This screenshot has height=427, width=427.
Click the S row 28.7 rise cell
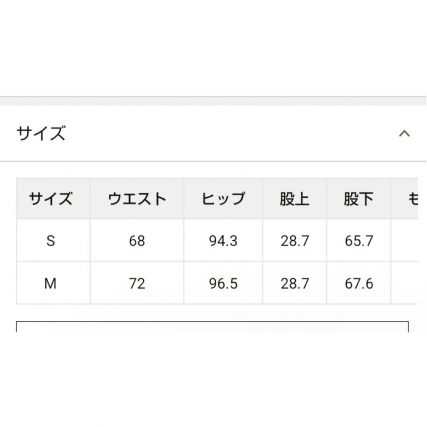click(295, 240)
